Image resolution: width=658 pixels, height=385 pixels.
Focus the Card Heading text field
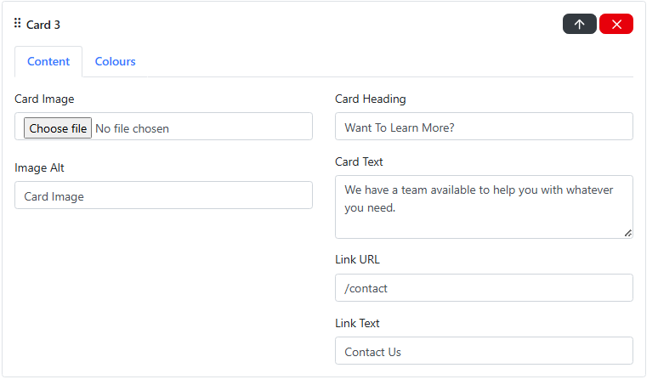(x=484, y=127)
